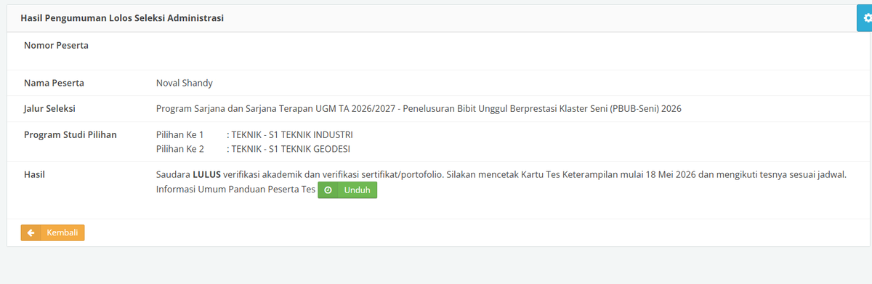Click the Jalur Seleksi label
872x284 pixels.
tap(49, 109)
